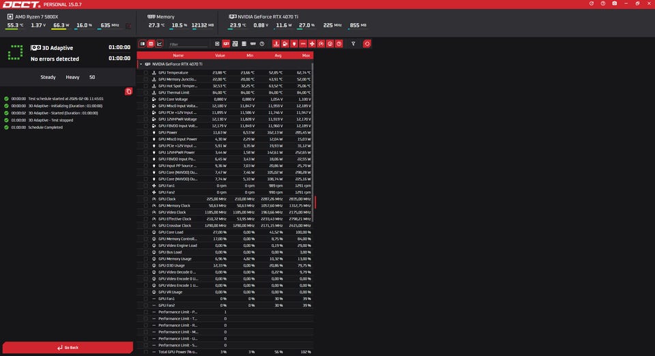655x356 pixels.
Task: Toggle the clock frequency sensor filter
Action: click(321, 44)
